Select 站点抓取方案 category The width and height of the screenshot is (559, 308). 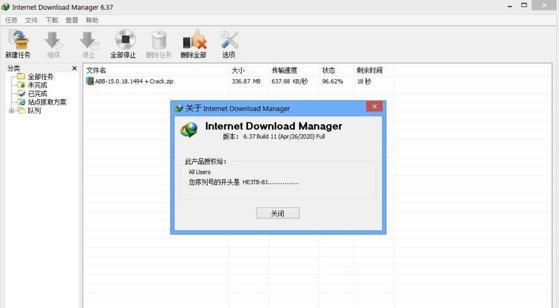[47, 102]
